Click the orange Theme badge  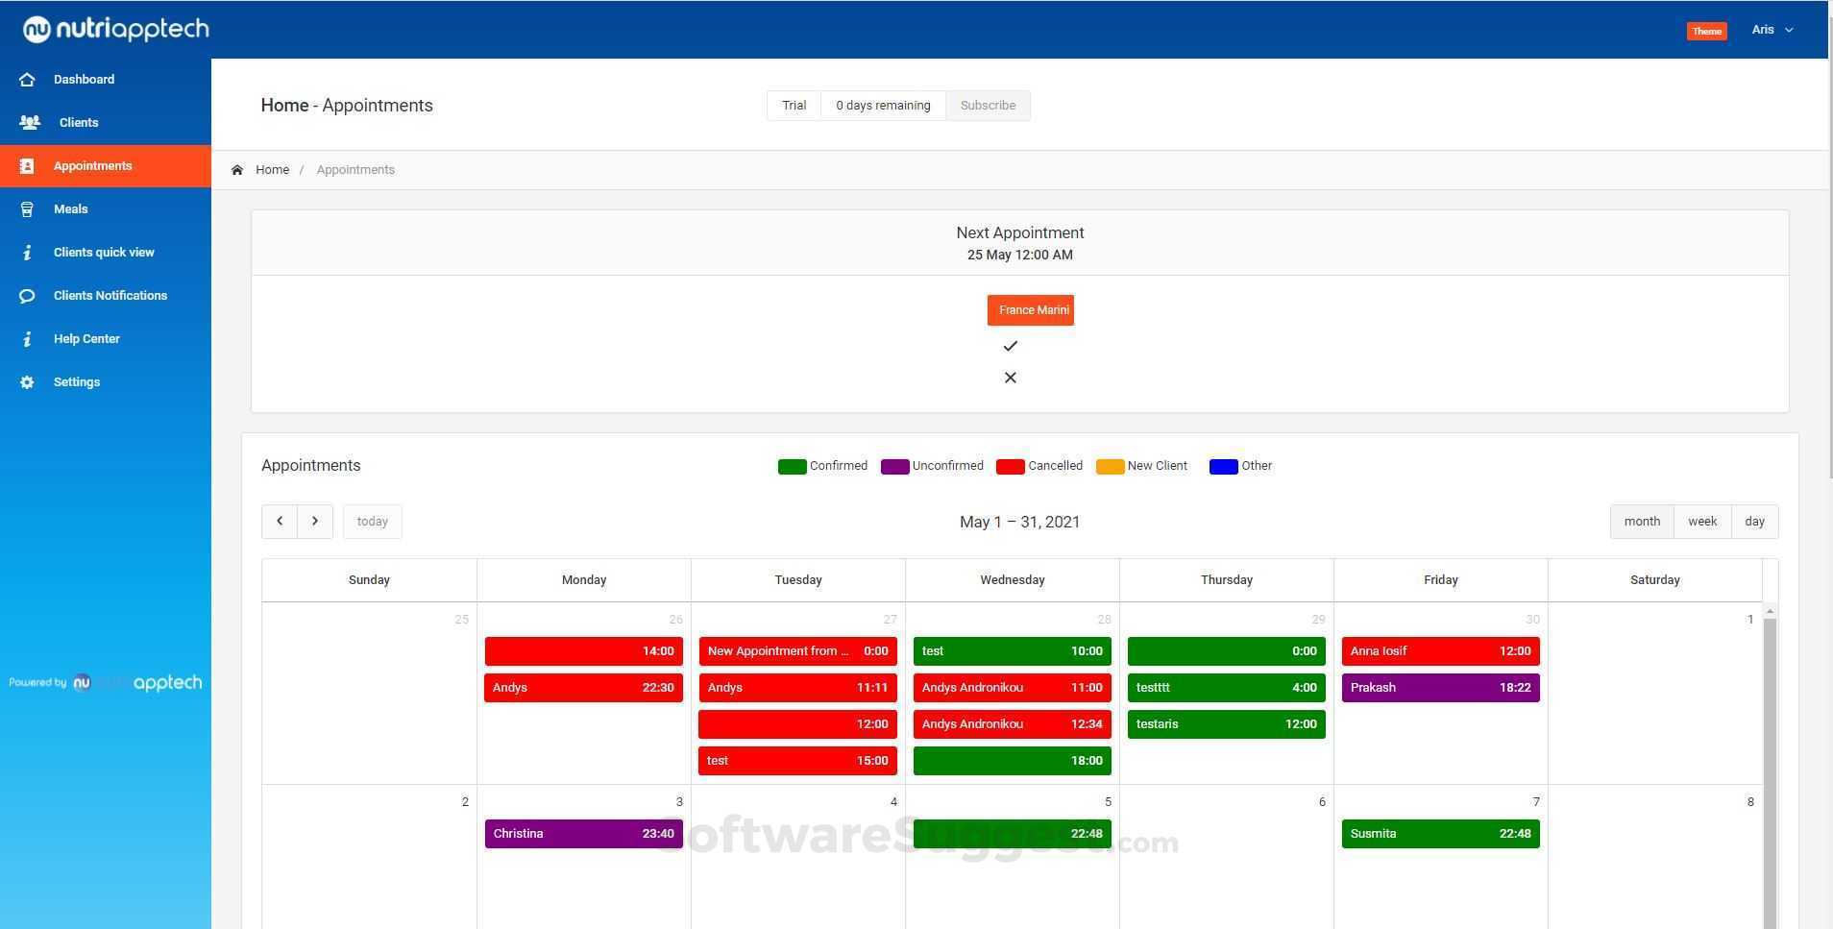pos(1706,31)
